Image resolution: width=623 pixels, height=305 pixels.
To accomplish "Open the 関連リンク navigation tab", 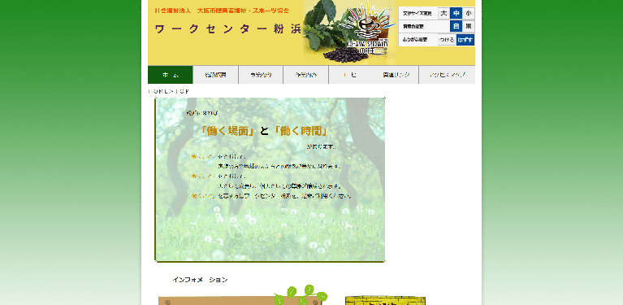I will (396, 75).
